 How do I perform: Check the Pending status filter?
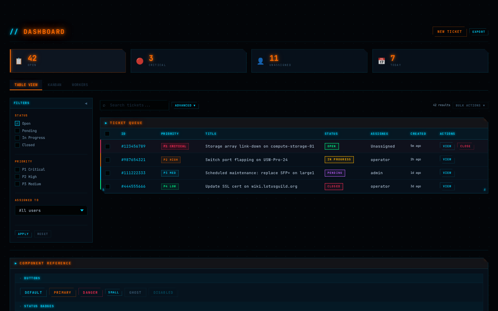[x=17, y=131]
